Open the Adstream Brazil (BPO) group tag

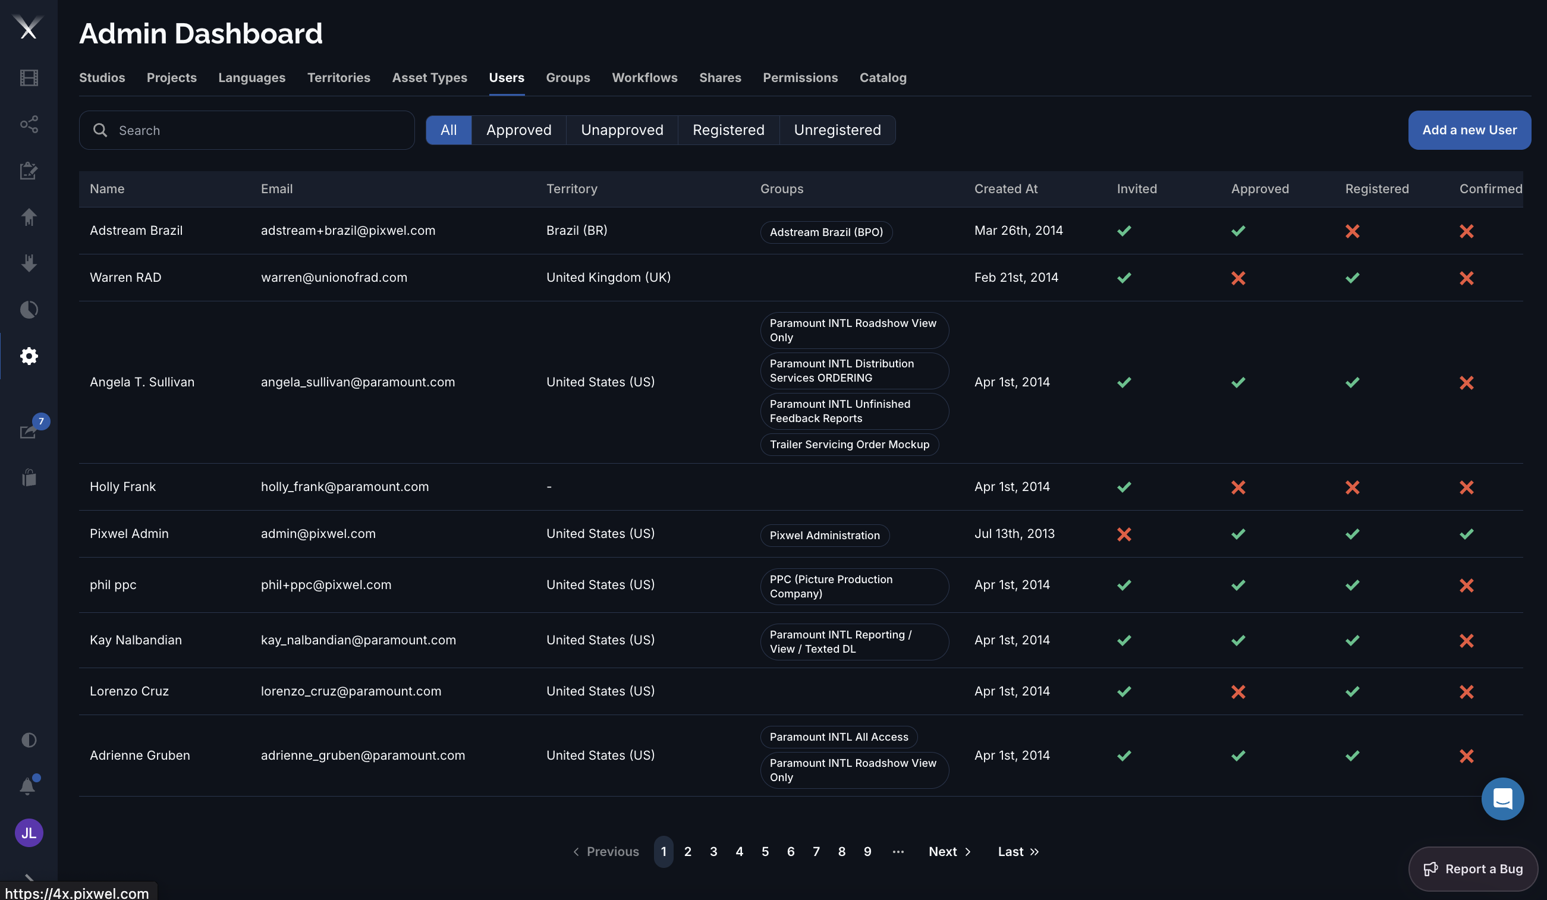(826, 232)
